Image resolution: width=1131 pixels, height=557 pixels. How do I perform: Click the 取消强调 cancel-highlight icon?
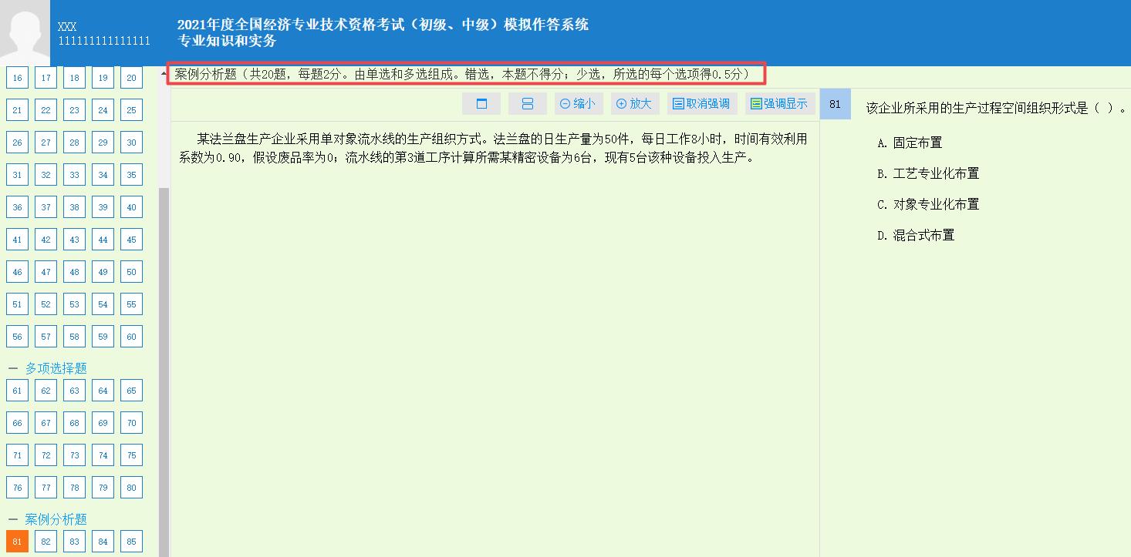pos(701,102)
